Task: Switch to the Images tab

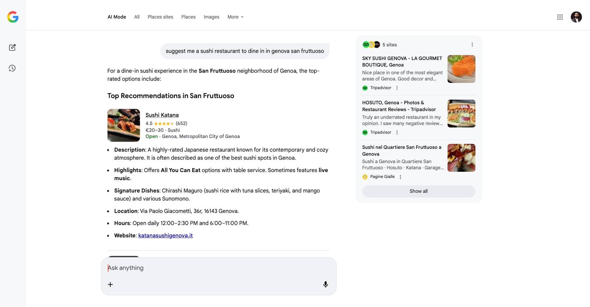Action: coord(211,17)
